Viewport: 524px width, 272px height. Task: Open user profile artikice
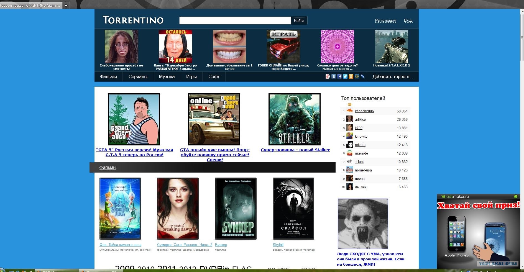click(360, 120)
